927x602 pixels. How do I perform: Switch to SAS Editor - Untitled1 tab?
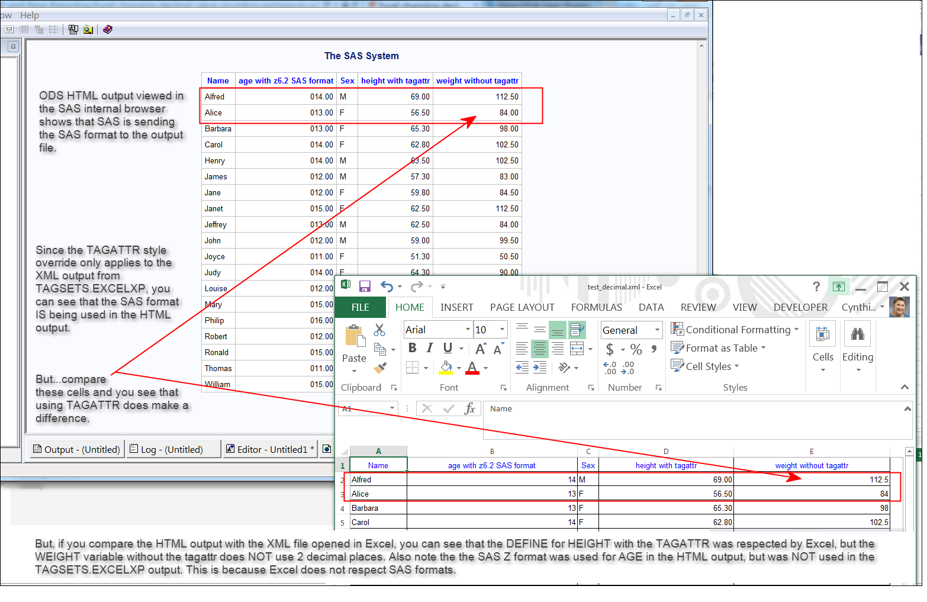click(271, 449)
